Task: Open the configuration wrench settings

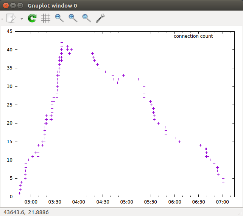Action: tap(100, 18)
